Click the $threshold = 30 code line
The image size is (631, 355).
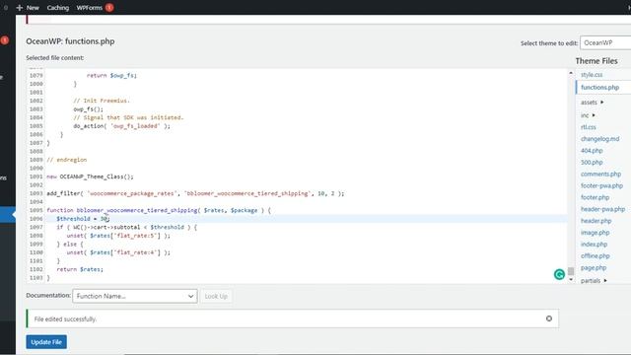[83, 219]
